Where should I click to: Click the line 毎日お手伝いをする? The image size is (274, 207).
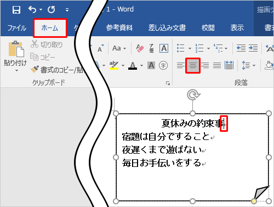(x=162, y=163)
